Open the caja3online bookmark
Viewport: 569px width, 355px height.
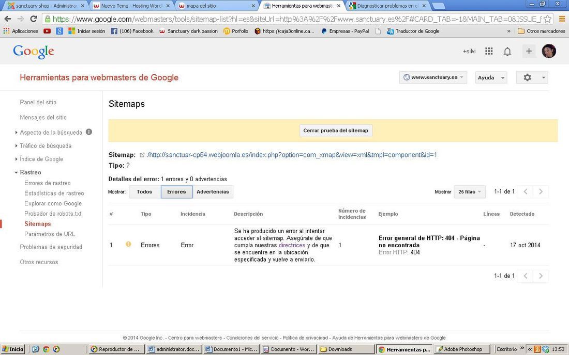[x=284, y=31]
